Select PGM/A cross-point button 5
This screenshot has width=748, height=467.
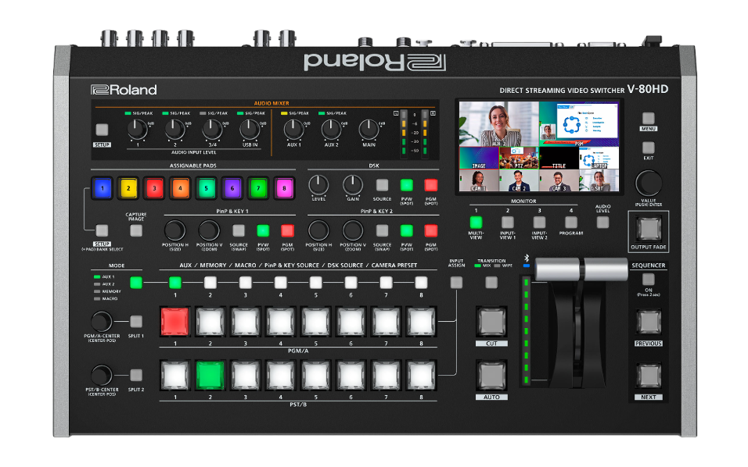(316, 321)
